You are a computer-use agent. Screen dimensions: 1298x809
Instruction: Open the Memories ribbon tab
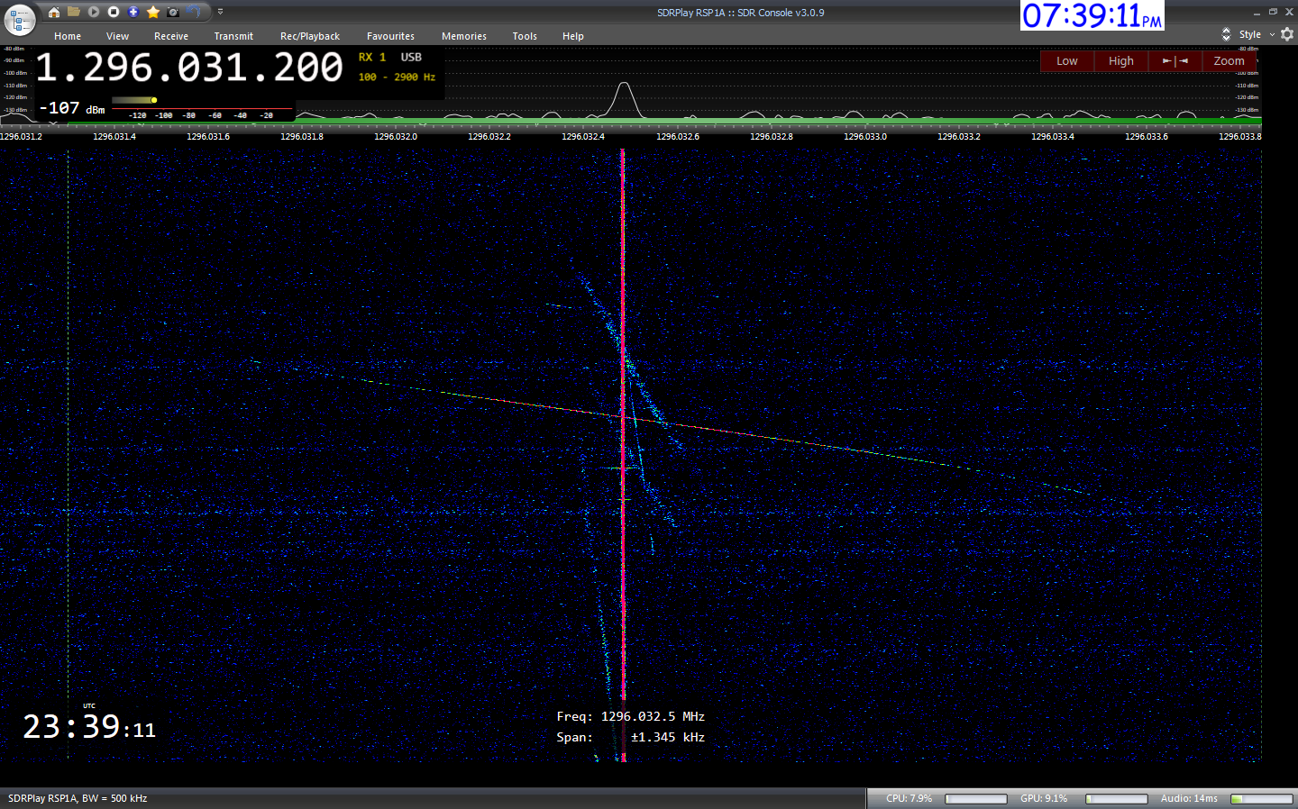pos(464,36)
